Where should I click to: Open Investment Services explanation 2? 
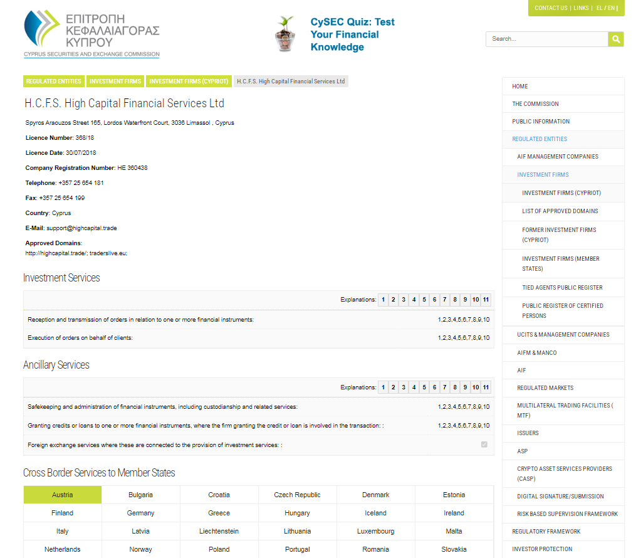coord(393,300)
